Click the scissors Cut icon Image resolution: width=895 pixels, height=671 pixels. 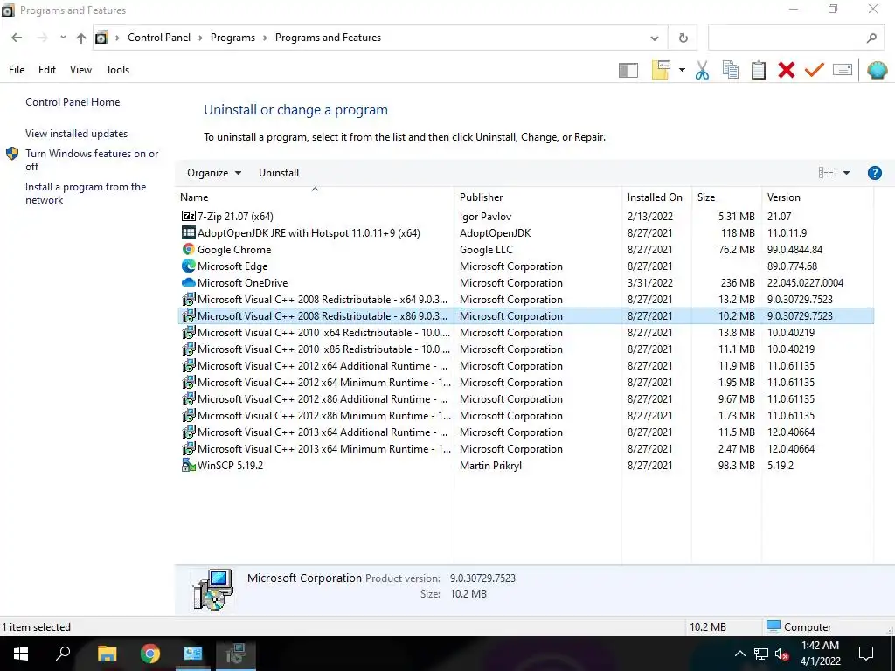pyautogui.click(x=702, y=70)
